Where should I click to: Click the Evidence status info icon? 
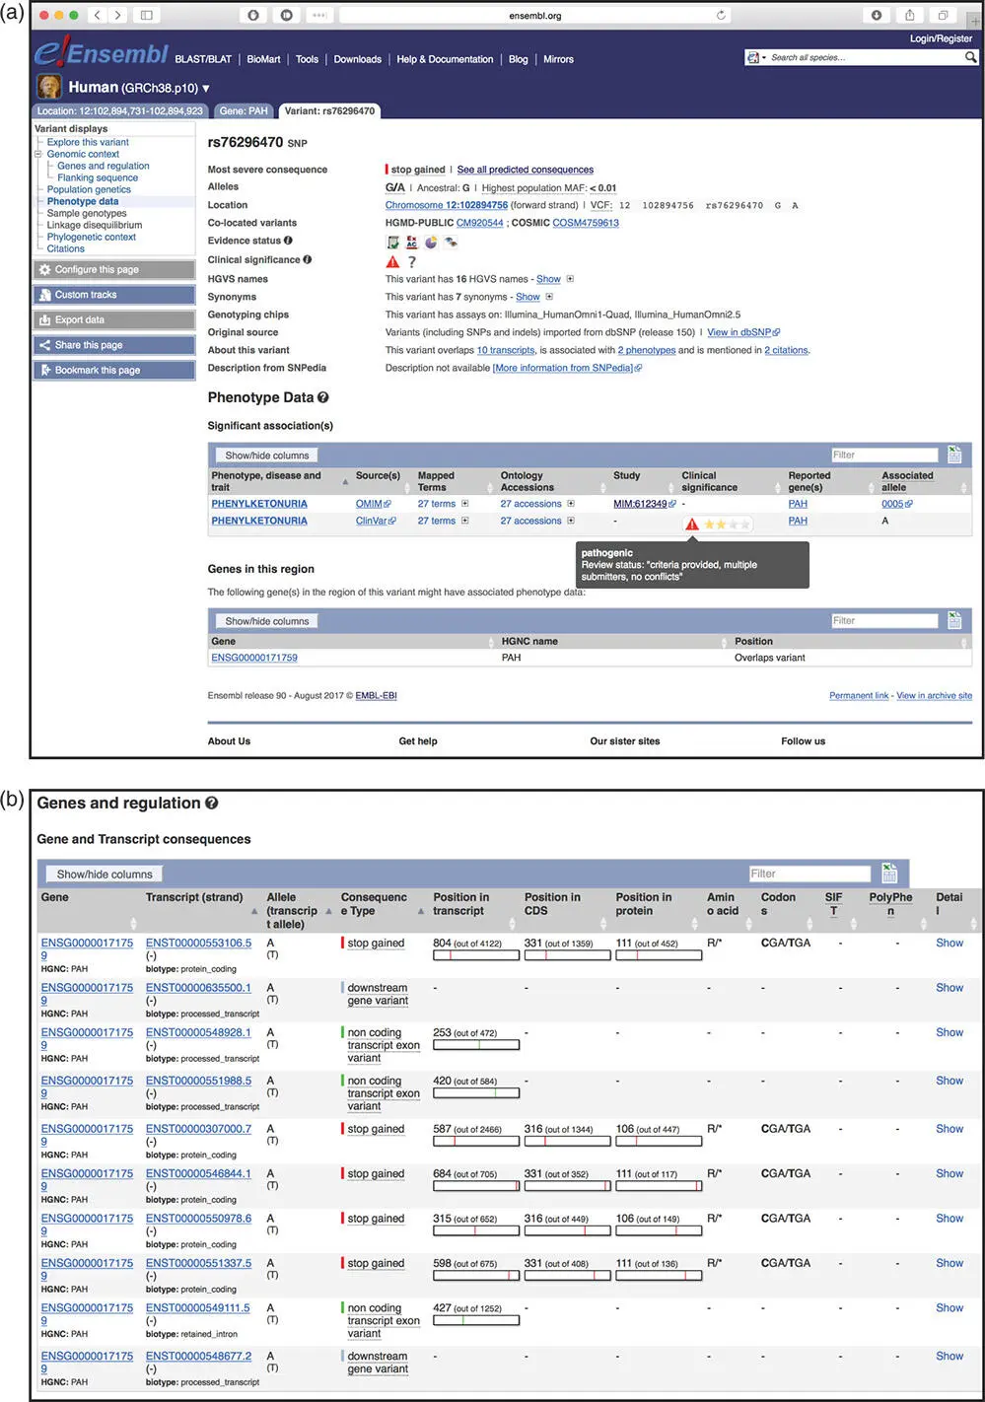pos(288,241)
